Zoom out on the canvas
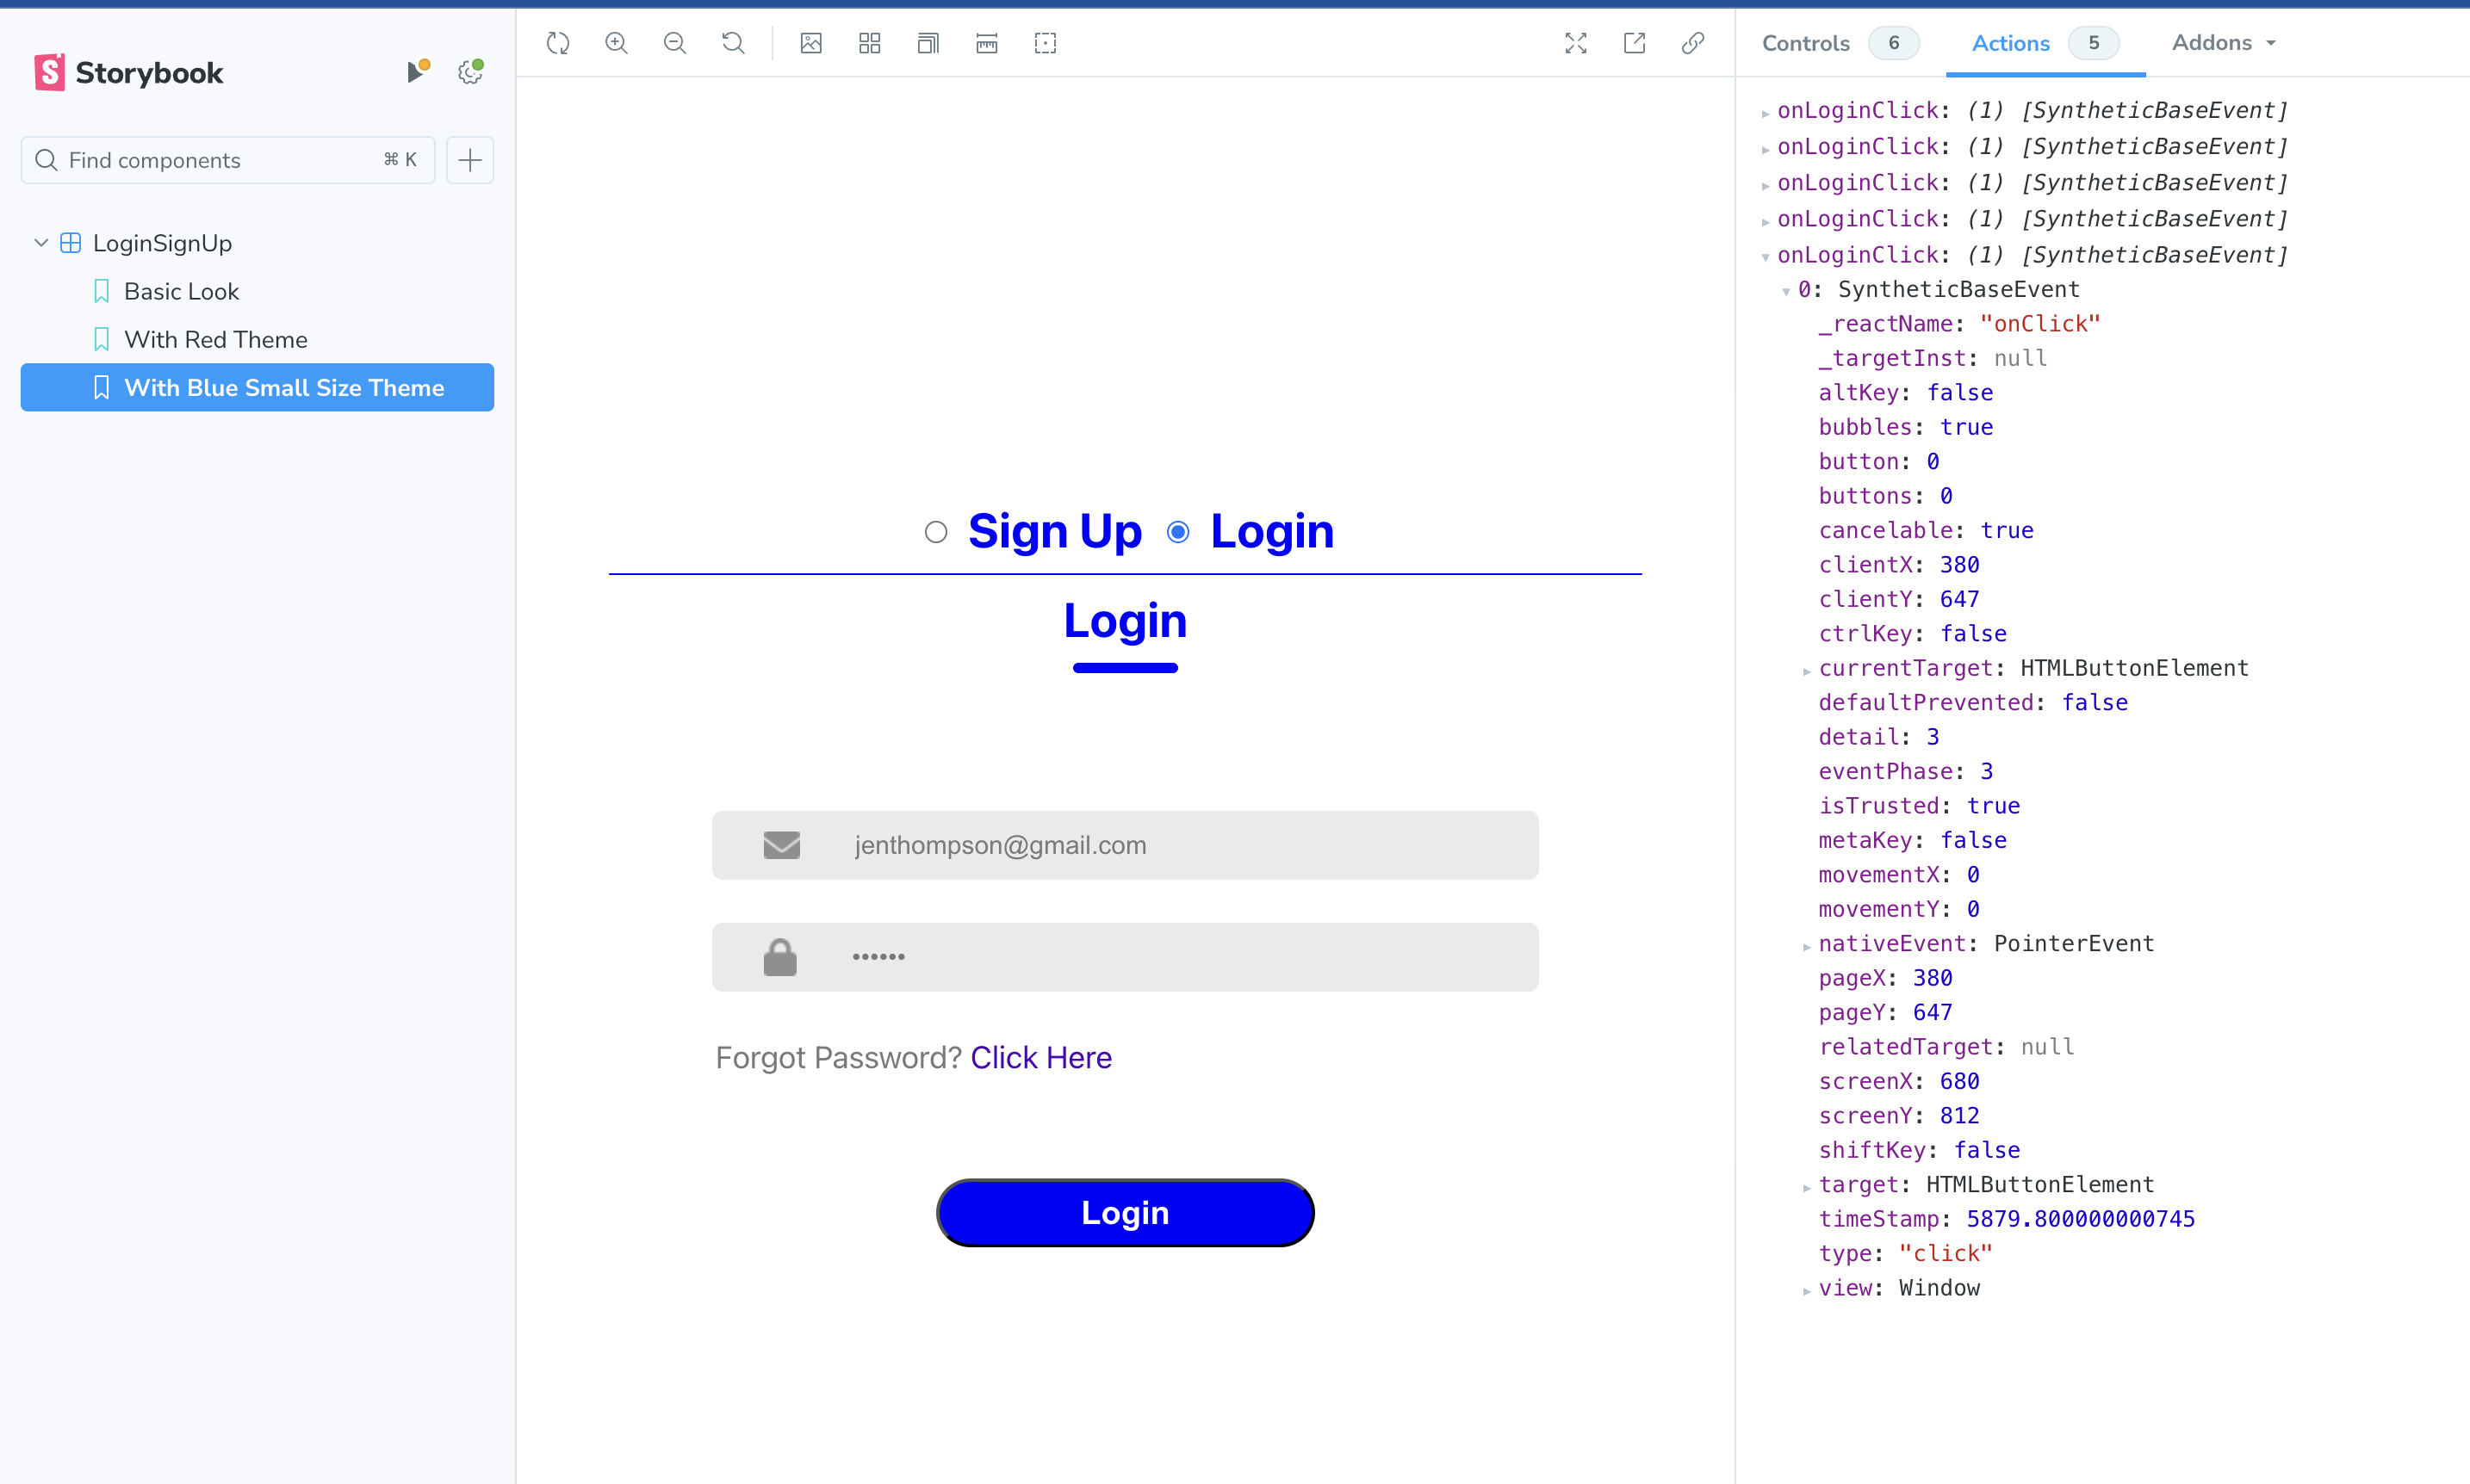 coord(675,43)
